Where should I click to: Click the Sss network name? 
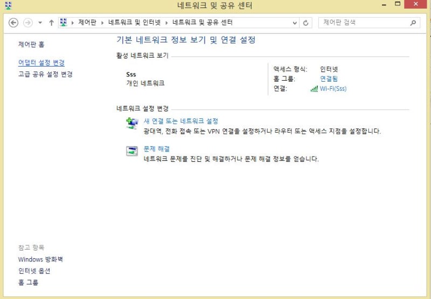coord(131,74)
